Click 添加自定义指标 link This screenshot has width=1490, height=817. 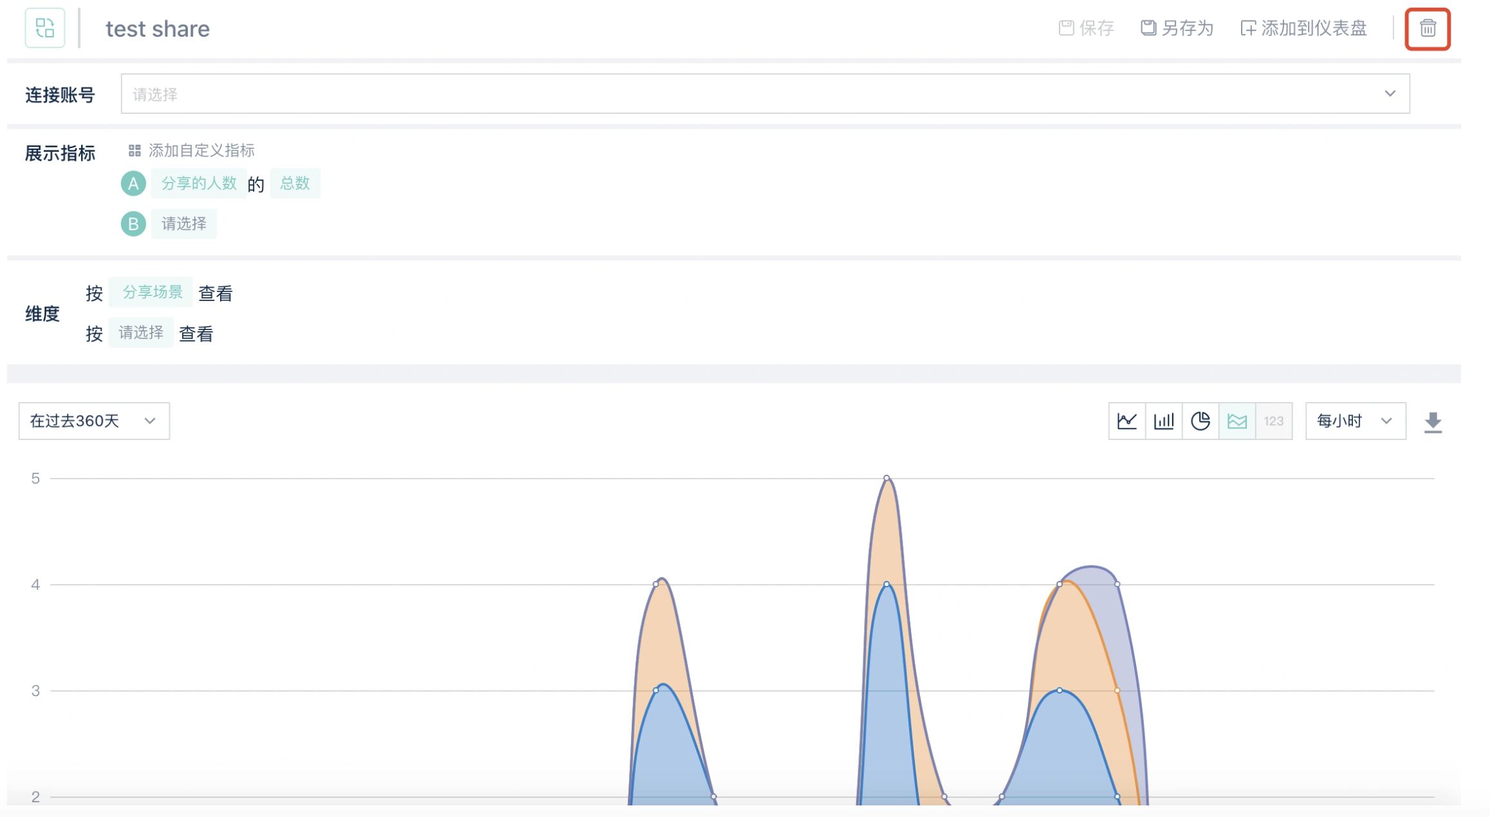click(x=192, y=151)
